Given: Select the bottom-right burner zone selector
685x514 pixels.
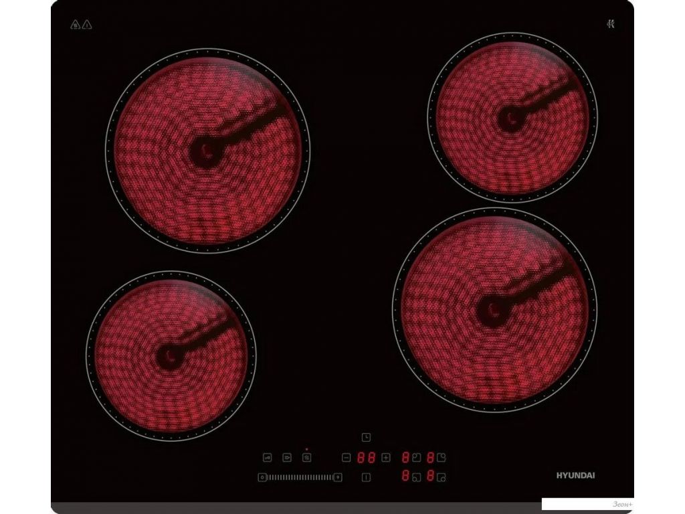Looking at the screenshot, I should pos(442,477).
